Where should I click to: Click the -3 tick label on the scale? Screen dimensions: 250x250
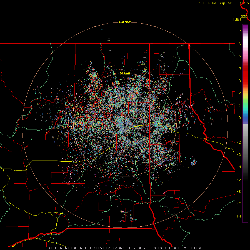[239, 155]
